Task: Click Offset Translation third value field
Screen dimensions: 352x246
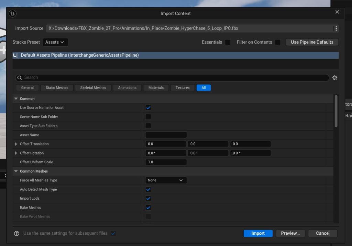Action: [251, 144]
